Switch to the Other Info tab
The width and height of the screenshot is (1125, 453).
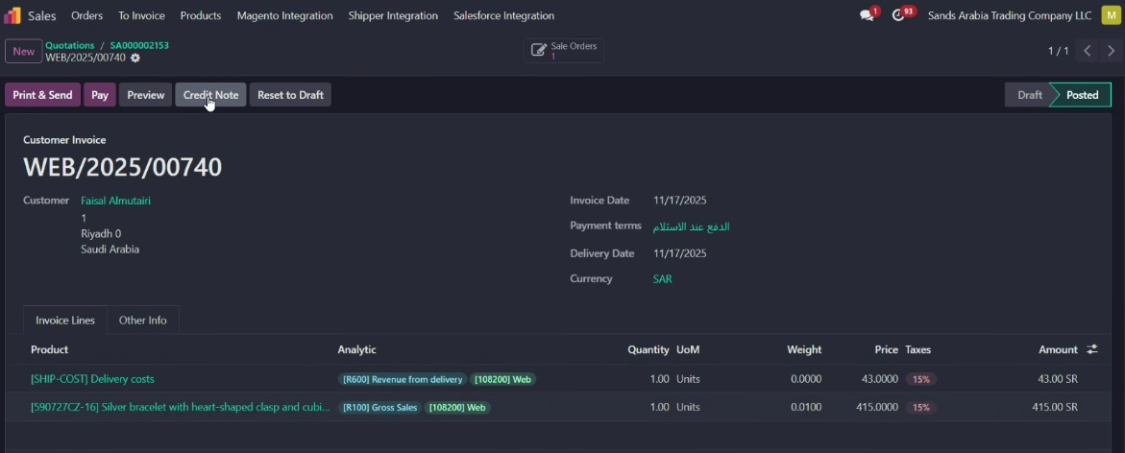[143, 321]
